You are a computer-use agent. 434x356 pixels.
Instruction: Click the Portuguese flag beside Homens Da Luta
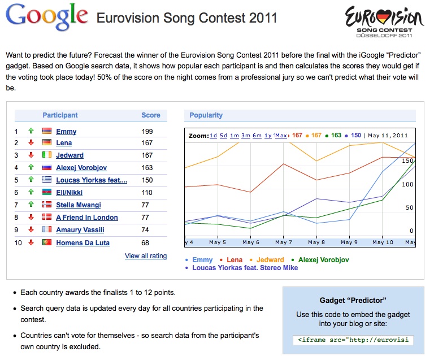tap(47, 243)
